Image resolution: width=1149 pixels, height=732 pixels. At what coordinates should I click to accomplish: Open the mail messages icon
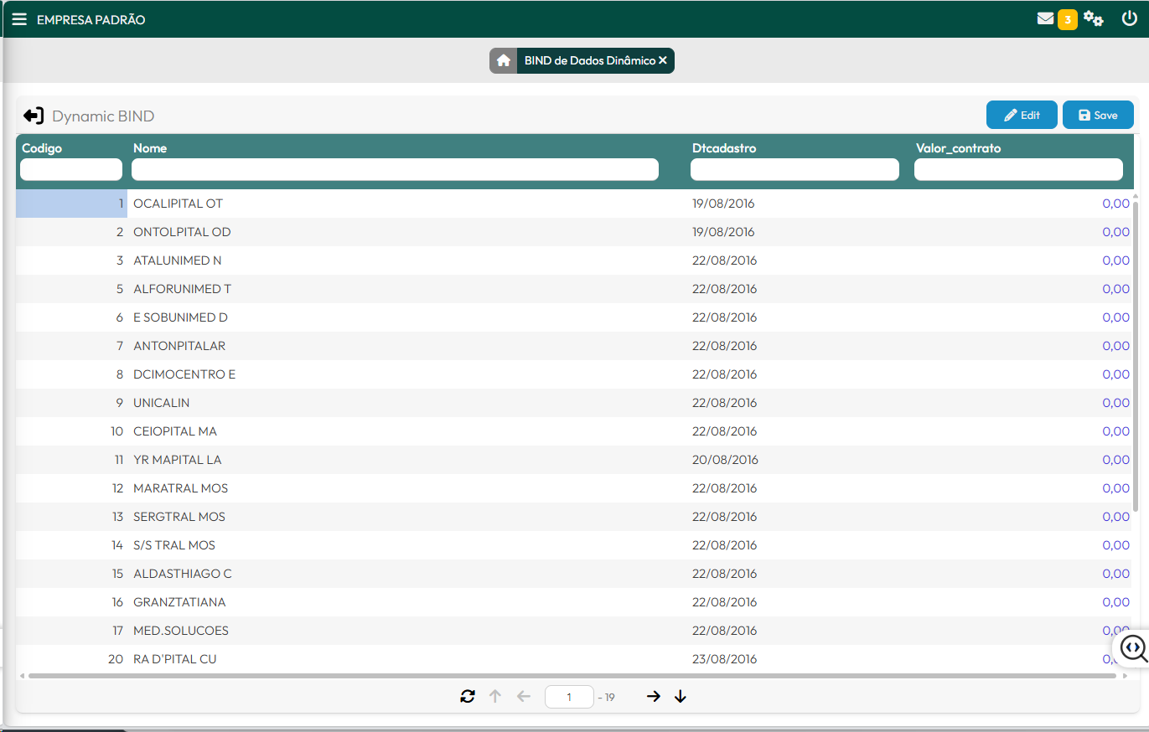[1045, 18]
